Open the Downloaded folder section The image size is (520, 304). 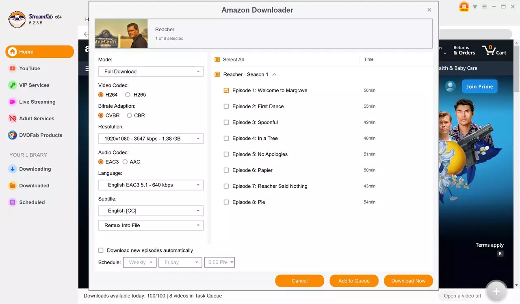click(34, 185)
